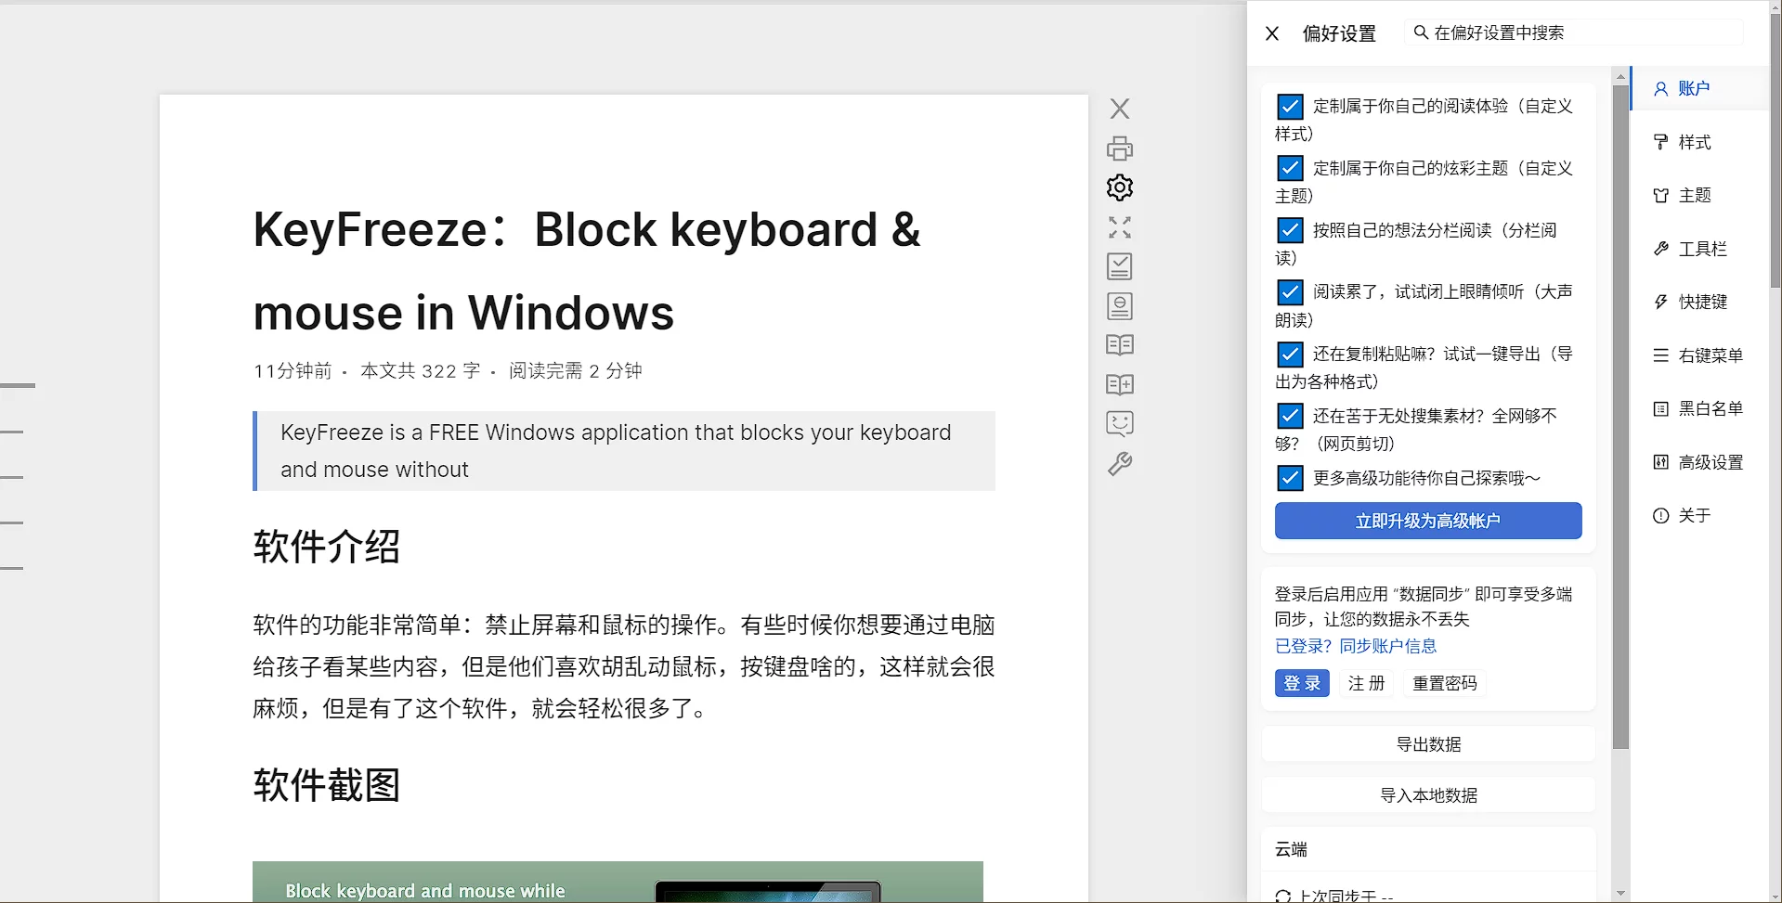Uncheck the custom reading style checkbox
The height and width of the screenshot is (903, 1782).
pyautogui.click(x=1290, y=107)
